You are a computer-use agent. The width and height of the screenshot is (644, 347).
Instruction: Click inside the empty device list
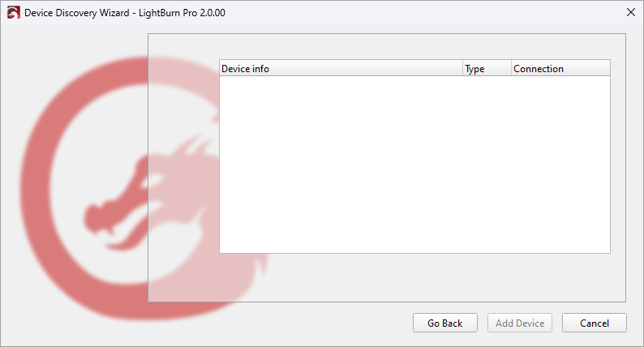(x=414, y=165)
